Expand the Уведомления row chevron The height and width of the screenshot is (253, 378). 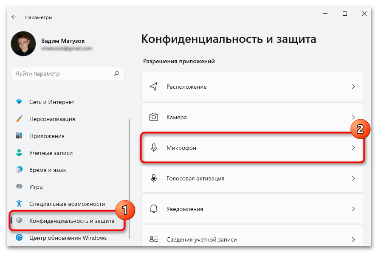[x=353, y=209]
